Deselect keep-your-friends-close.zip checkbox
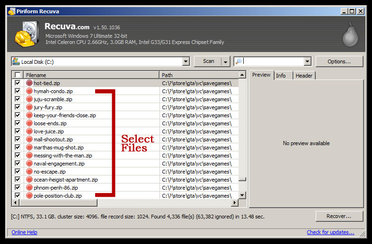The image size is (372, 244). click(18, 115)
